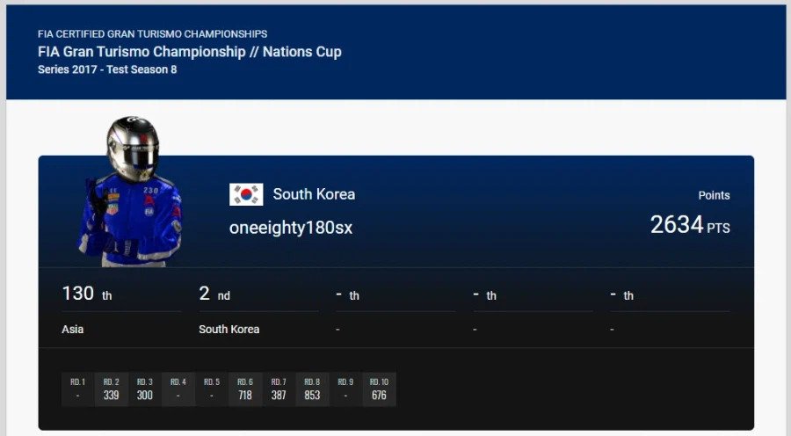Click the Series 2017 - Test Season 8 subtitle

click(x=107, y=69)
